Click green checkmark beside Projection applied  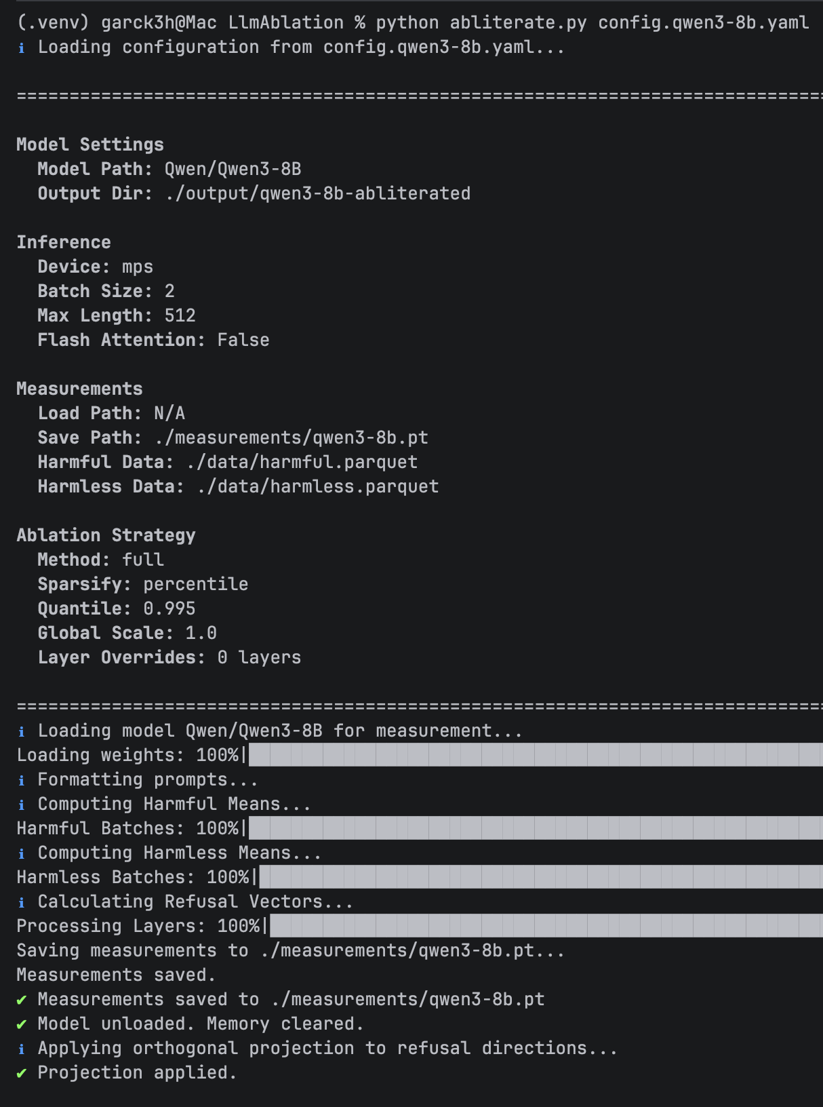22,1073
